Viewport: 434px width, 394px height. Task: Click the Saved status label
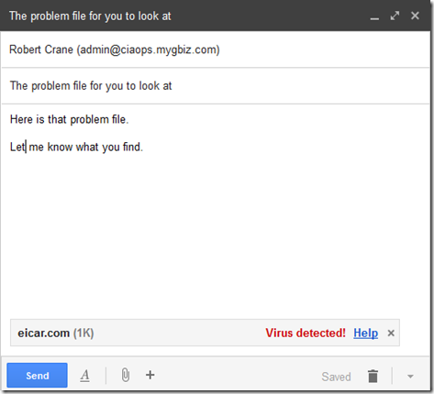coord(336,377)
